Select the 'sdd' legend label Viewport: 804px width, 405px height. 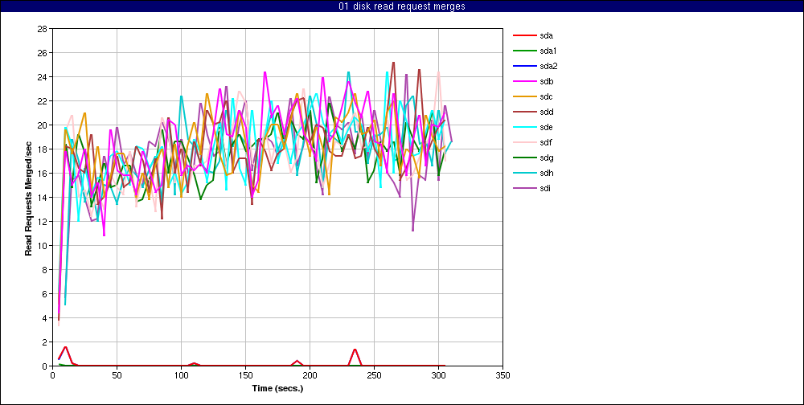click(546, 112)
